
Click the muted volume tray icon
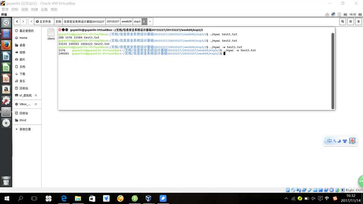[313, 198]
